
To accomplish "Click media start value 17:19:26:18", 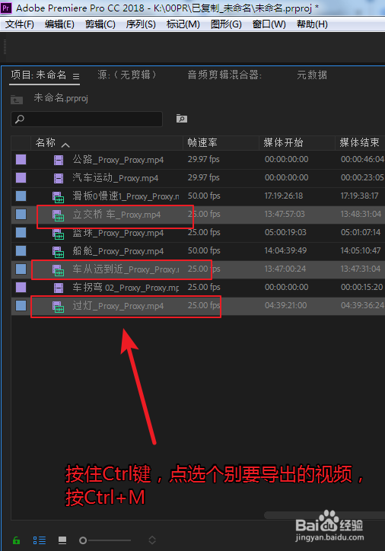I will point(284,196).
